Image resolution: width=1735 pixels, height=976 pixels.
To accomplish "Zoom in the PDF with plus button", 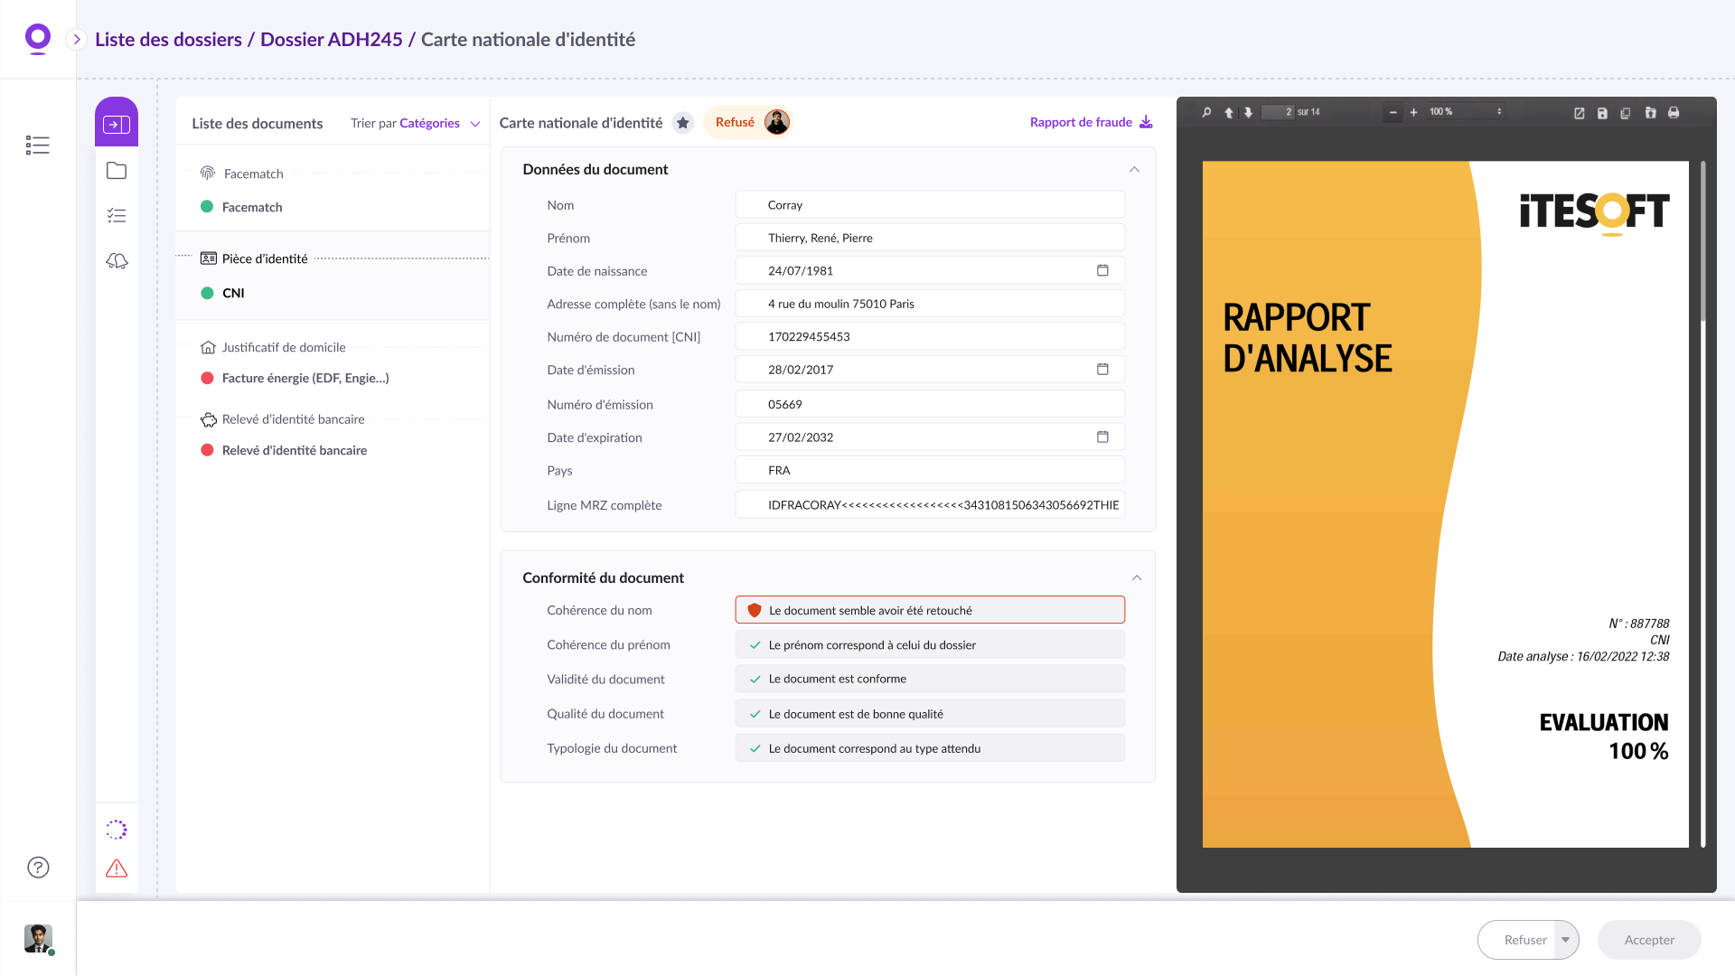I will [x=1413, y=113].
